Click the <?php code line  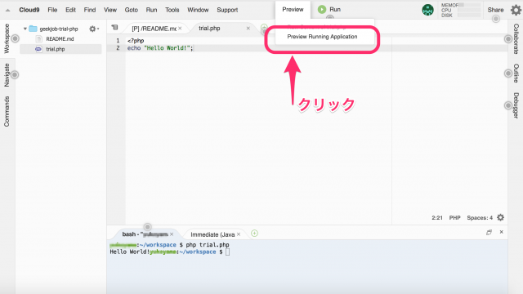136,41
